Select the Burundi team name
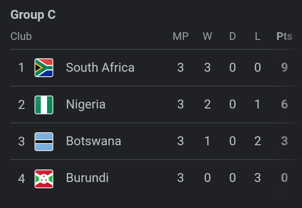 coord(87,178)
